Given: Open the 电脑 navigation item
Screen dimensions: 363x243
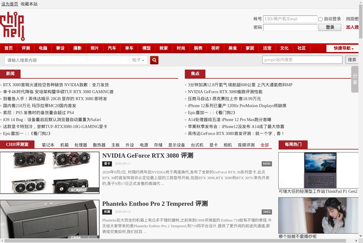Looking at the screenshot, I should click(43, 48).
